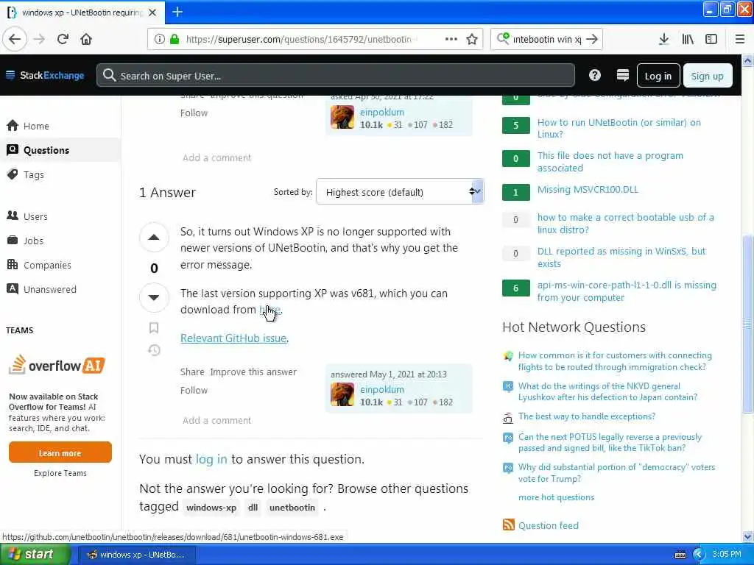
Task: Toggle the sidebar view icon
Action: (x=711, y=39)
